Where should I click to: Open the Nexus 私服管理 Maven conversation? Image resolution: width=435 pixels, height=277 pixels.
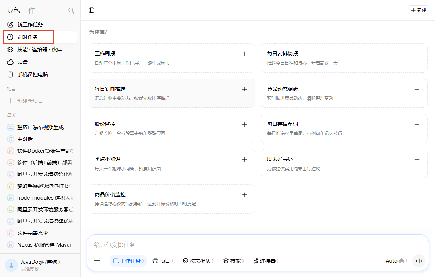click(40, 245)
